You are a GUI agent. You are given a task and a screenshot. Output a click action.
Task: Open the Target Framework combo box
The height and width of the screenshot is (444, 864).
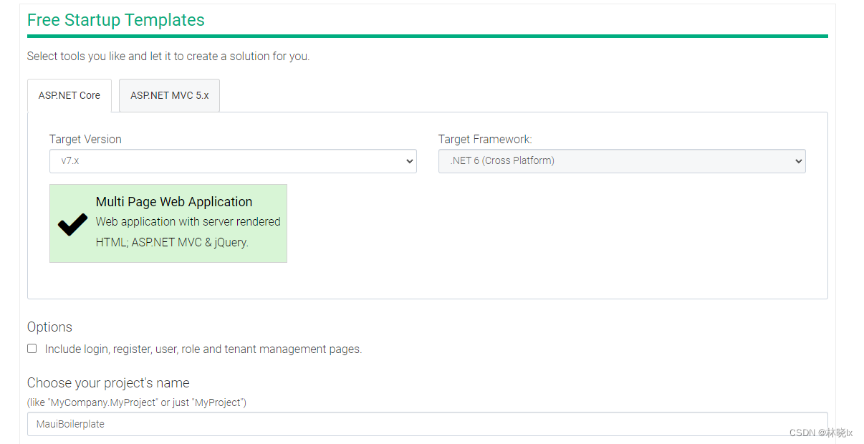[621, 161]
